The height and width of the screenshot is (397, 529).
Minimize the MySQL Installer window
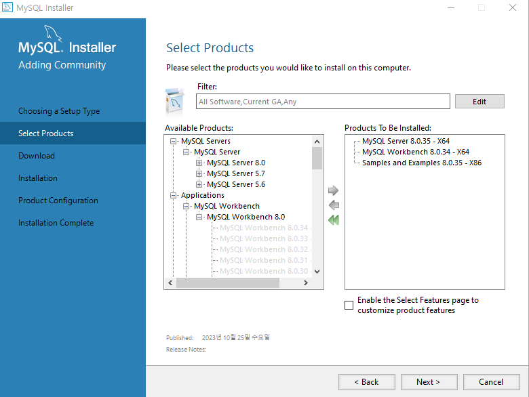click(451, 7)
